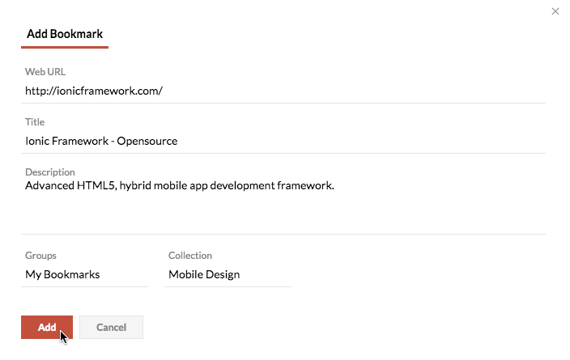Place cursor after "framework." in the description
The width and height of the screenshot is (570, 360).
[x=335, y=185]
